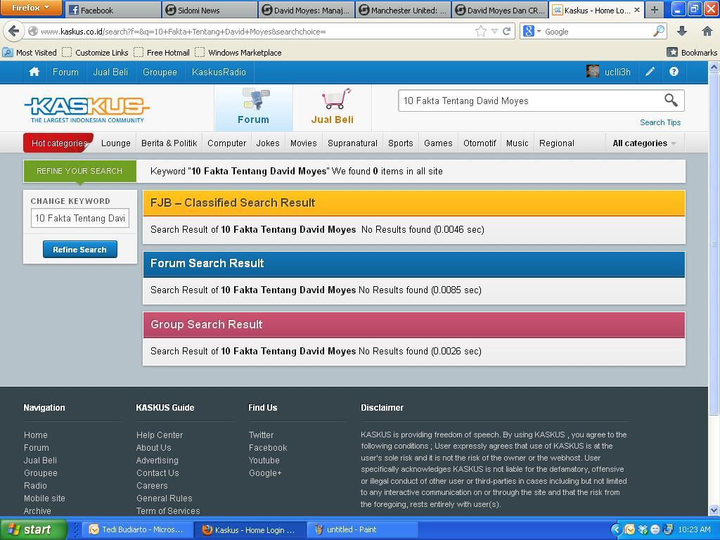Click the page vertical scrollbar
Screen dimensions: 720x540
click(x=714, y=245)
